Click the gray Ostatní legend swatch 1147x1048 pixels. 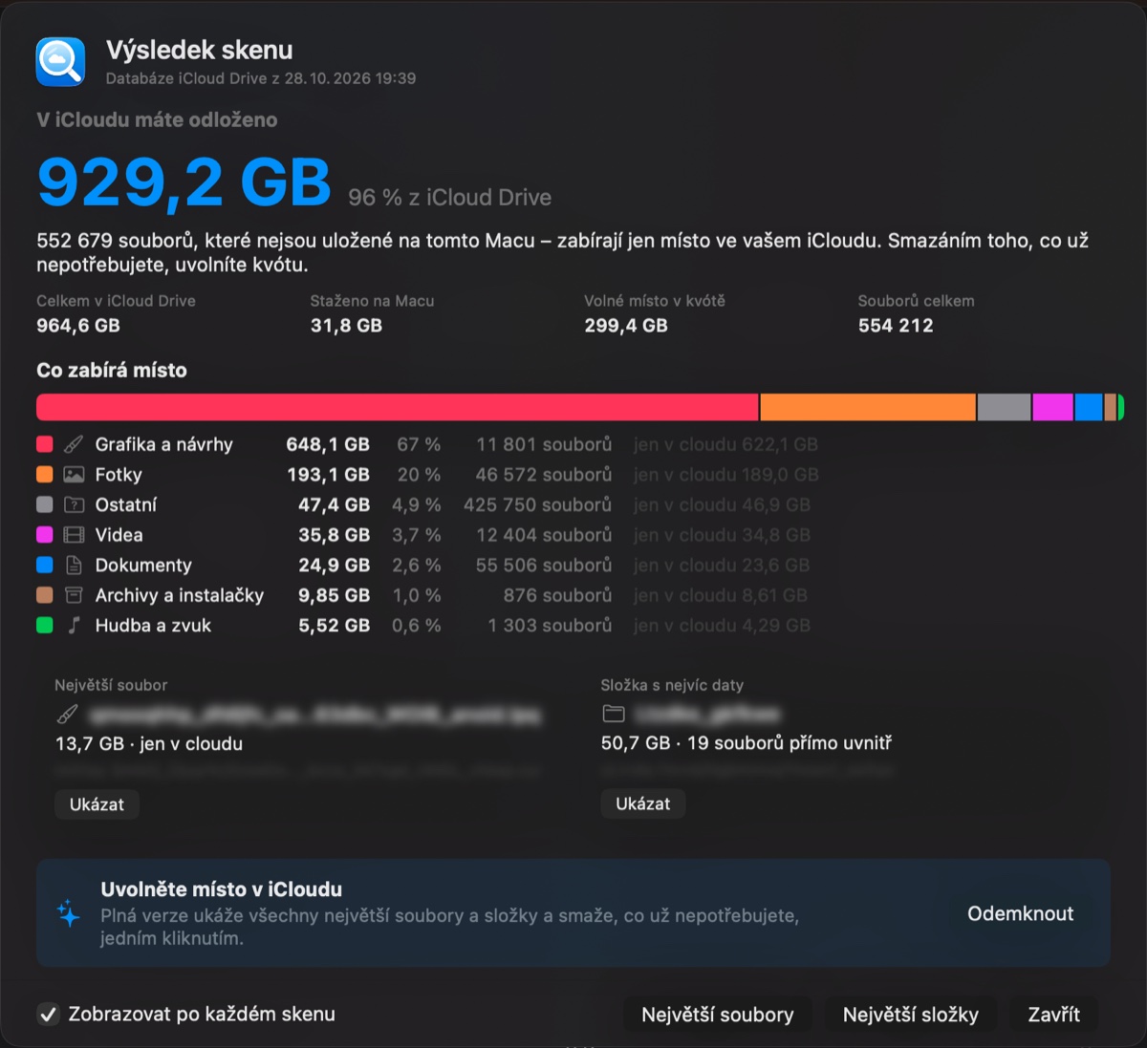[45, 504]
